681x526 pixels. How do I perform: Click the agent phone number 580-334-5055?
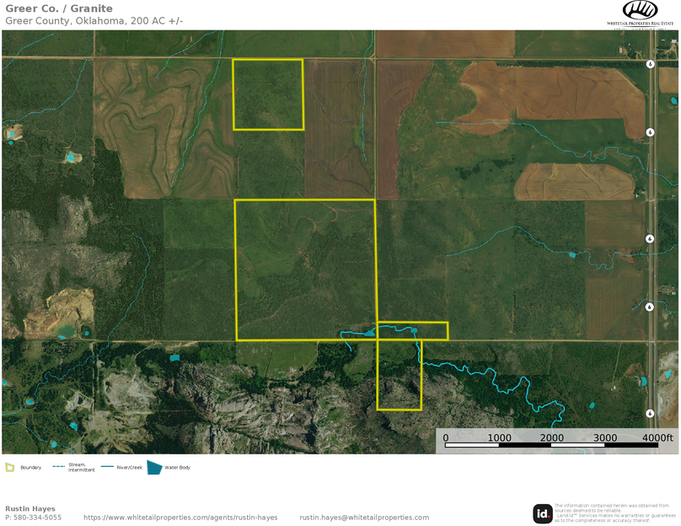pos(34,518)
